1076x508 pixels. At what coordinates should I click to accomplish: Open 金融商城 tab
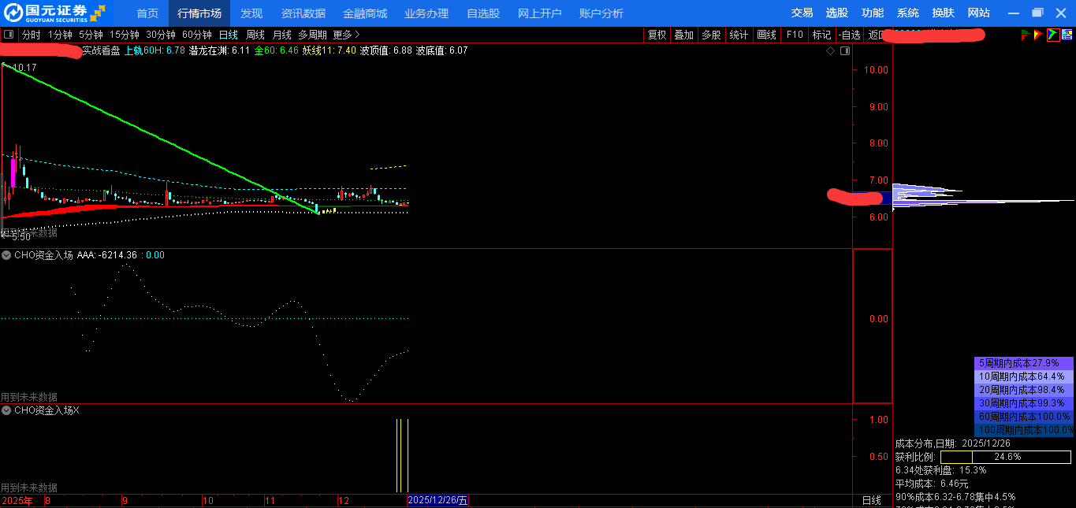[x=365, y=13]
